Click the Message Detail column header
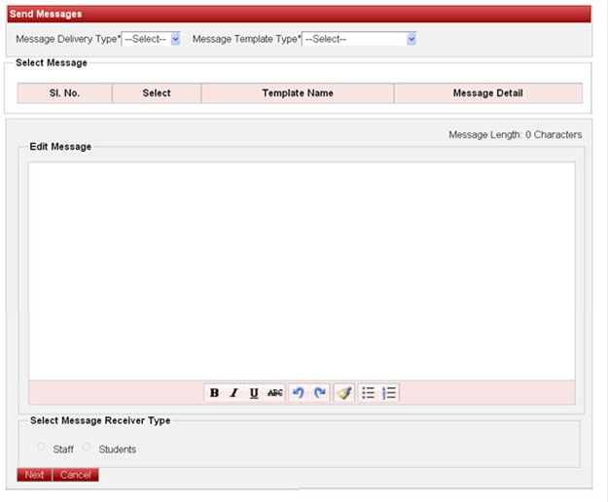Screen dimensions: 608x502 pyautogui.click(x=487, y=93)
